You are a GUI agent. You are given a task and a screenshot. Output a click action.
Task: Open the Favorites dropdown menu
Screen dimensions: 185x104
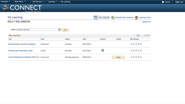5,1
